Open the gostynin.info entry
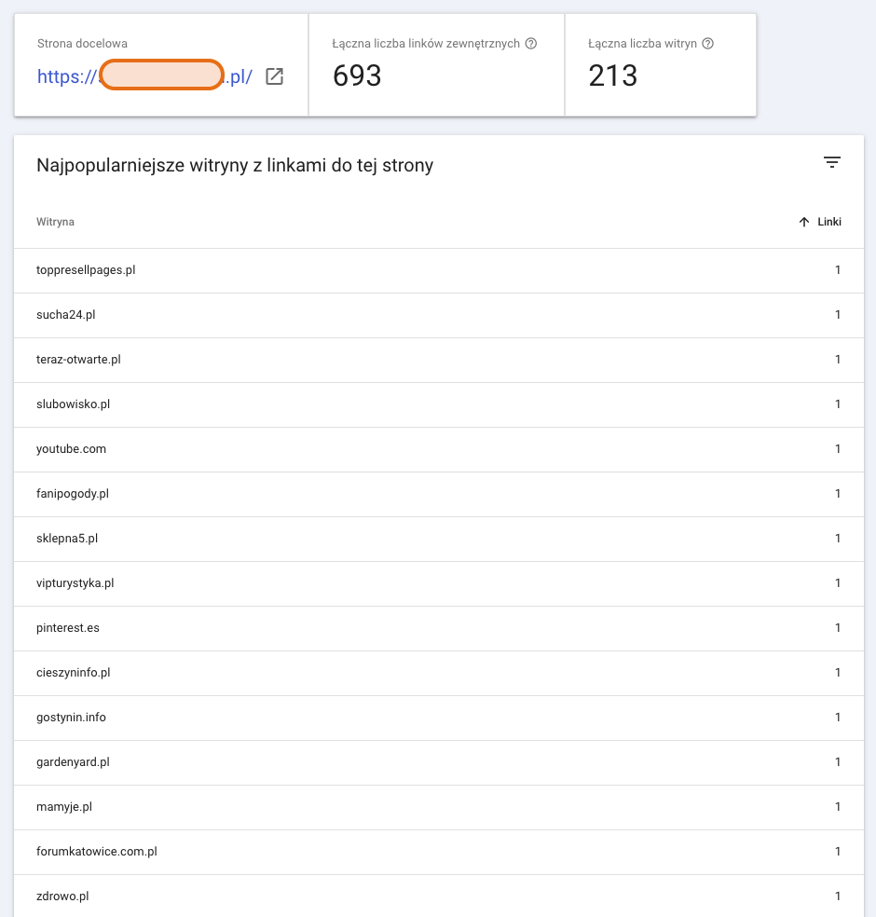Screen dimensions: 876x917 pyautogui.click(x=70, y=718)
